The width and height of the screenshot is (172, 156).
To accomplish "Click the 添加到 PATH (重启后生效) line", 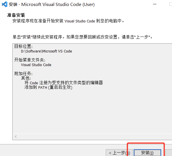I will [x=48, y=87].
